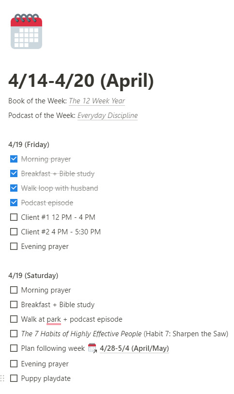Uncheck Walk loop with husband
Screen dimensions: 234x394
[14, 188]
